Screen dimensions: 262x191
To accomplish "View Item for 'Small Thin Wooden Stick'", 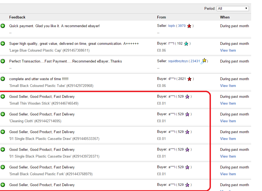I will point(228,104).
